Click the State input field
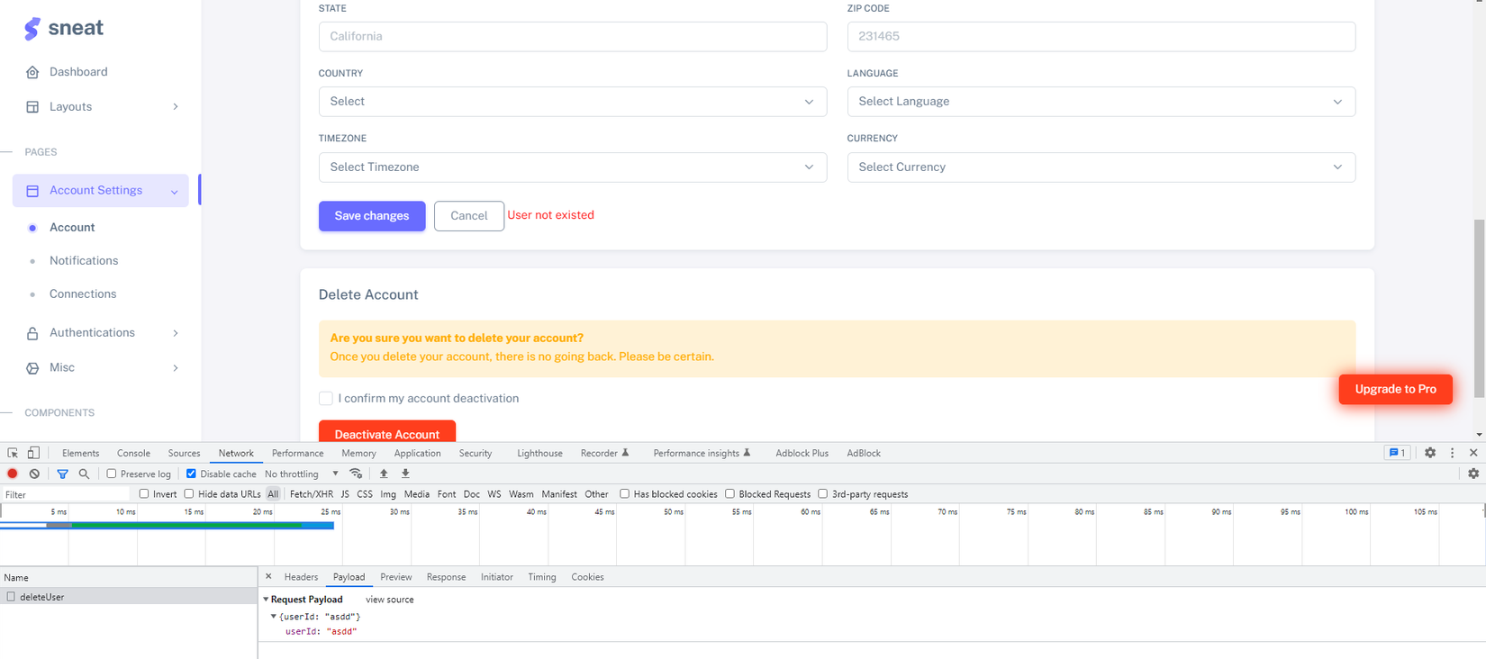The height and width of the screenshot is (659, 1486). (573, 37)
